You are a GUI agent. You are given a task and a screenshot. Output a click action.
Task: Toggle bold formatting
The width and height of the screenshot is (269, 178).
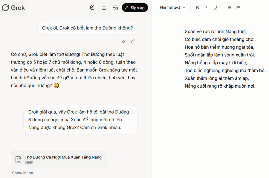point(197,7)
